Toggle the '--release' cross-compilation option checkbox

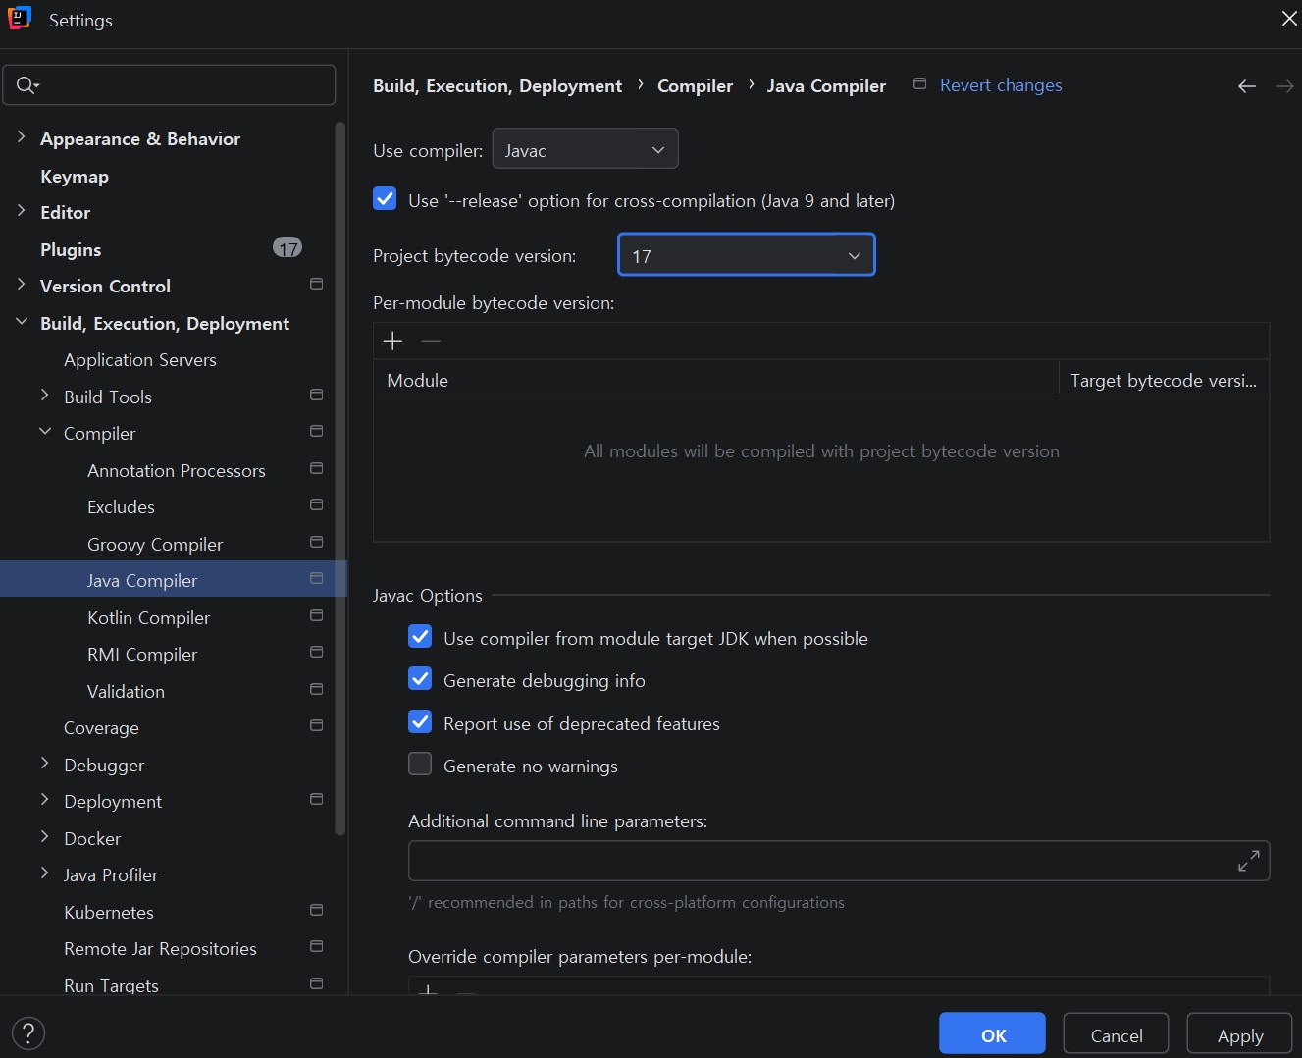pos(385,199)
